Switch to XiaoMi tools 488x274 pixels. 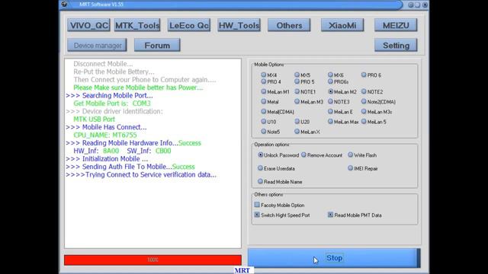coord(342,25)
